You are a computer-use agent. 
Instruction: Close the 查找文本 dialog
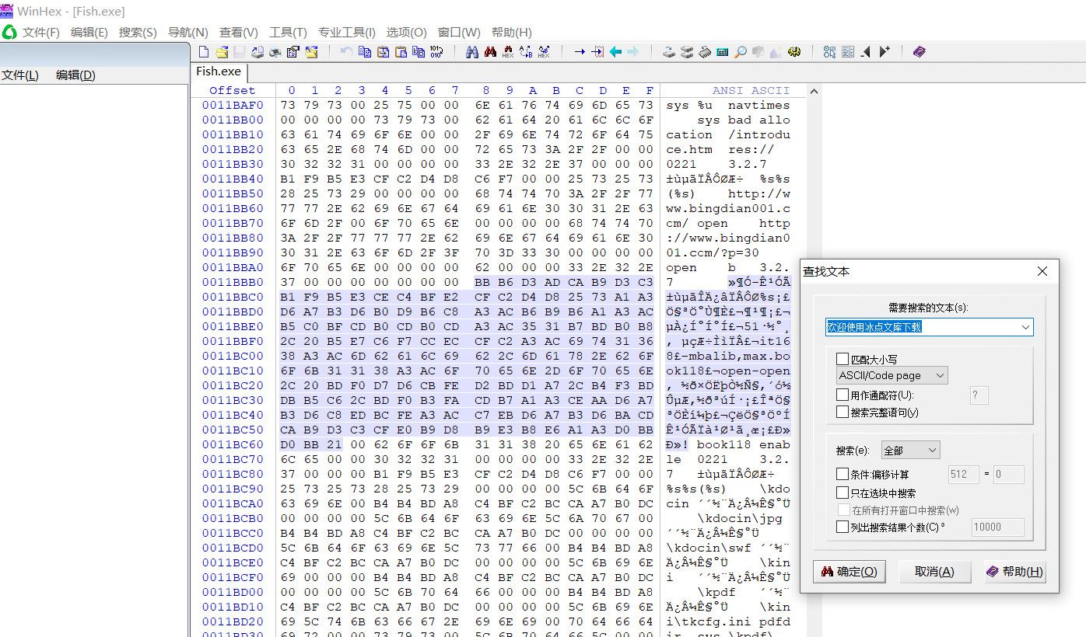1042,271
